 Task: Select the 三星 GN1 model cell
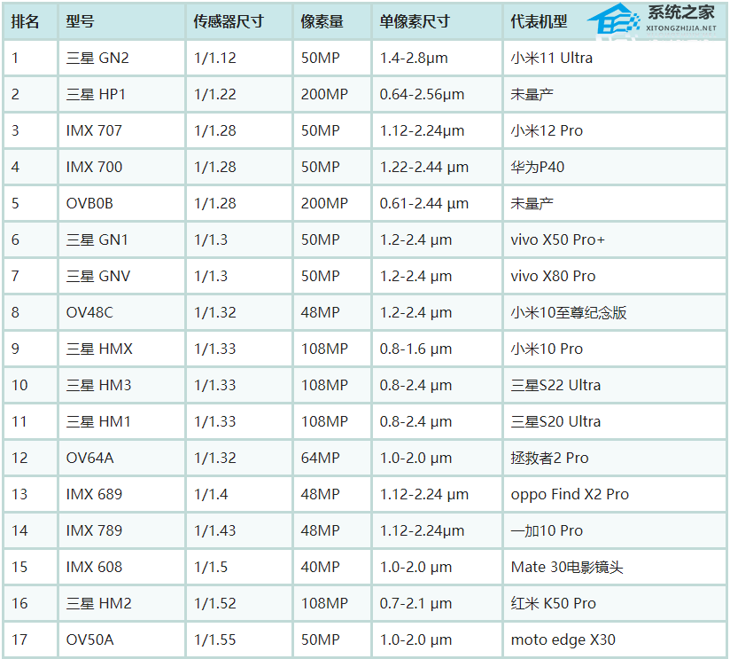coord(121,239)
